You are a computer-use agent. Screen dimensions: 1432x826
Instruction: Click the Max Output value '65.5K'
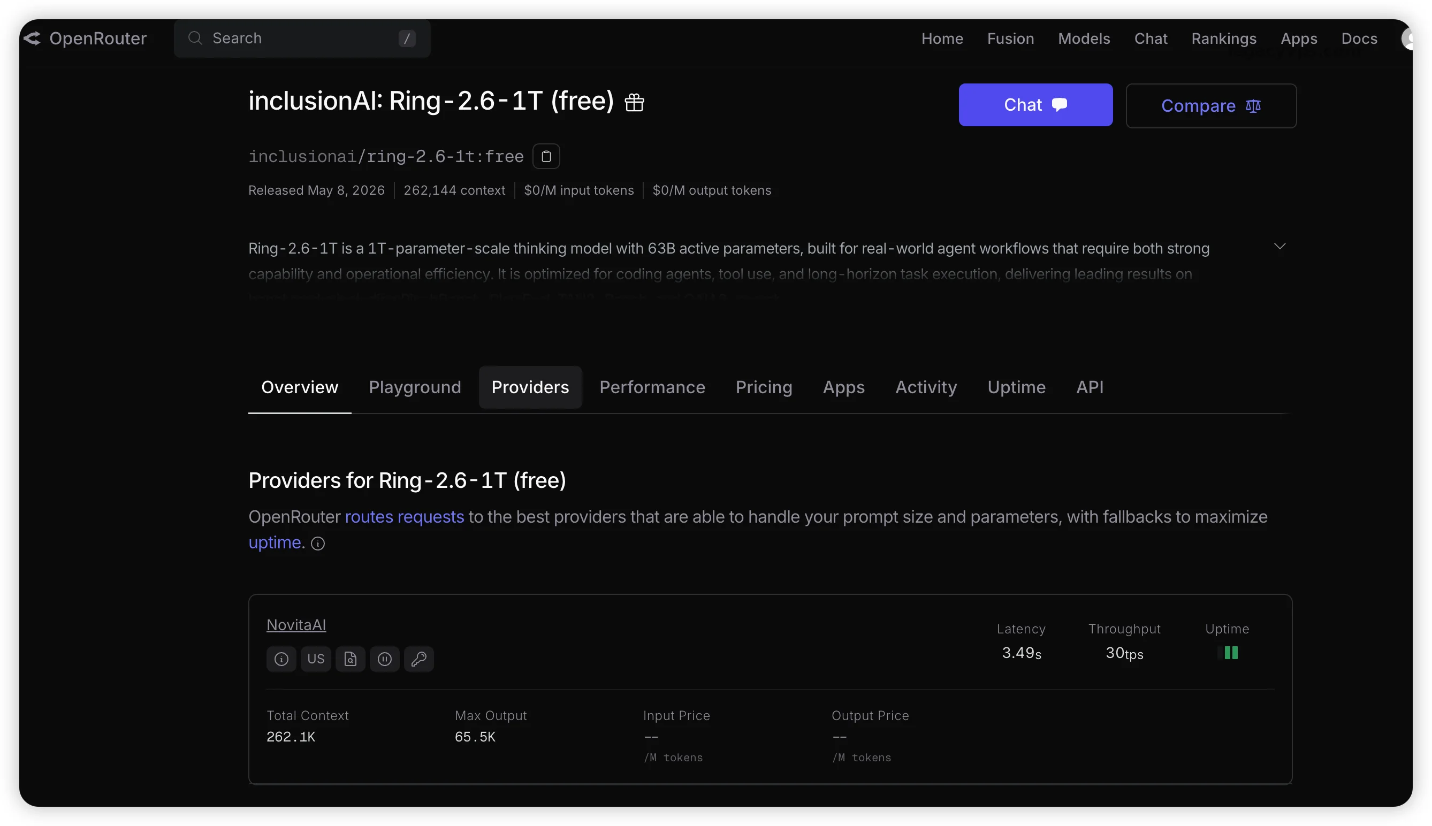[x=475, y=737]
